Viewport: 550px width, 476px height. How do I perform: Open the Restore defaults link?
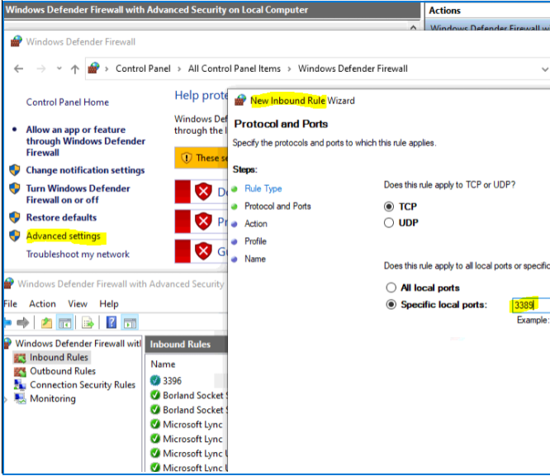click(61, 217)
